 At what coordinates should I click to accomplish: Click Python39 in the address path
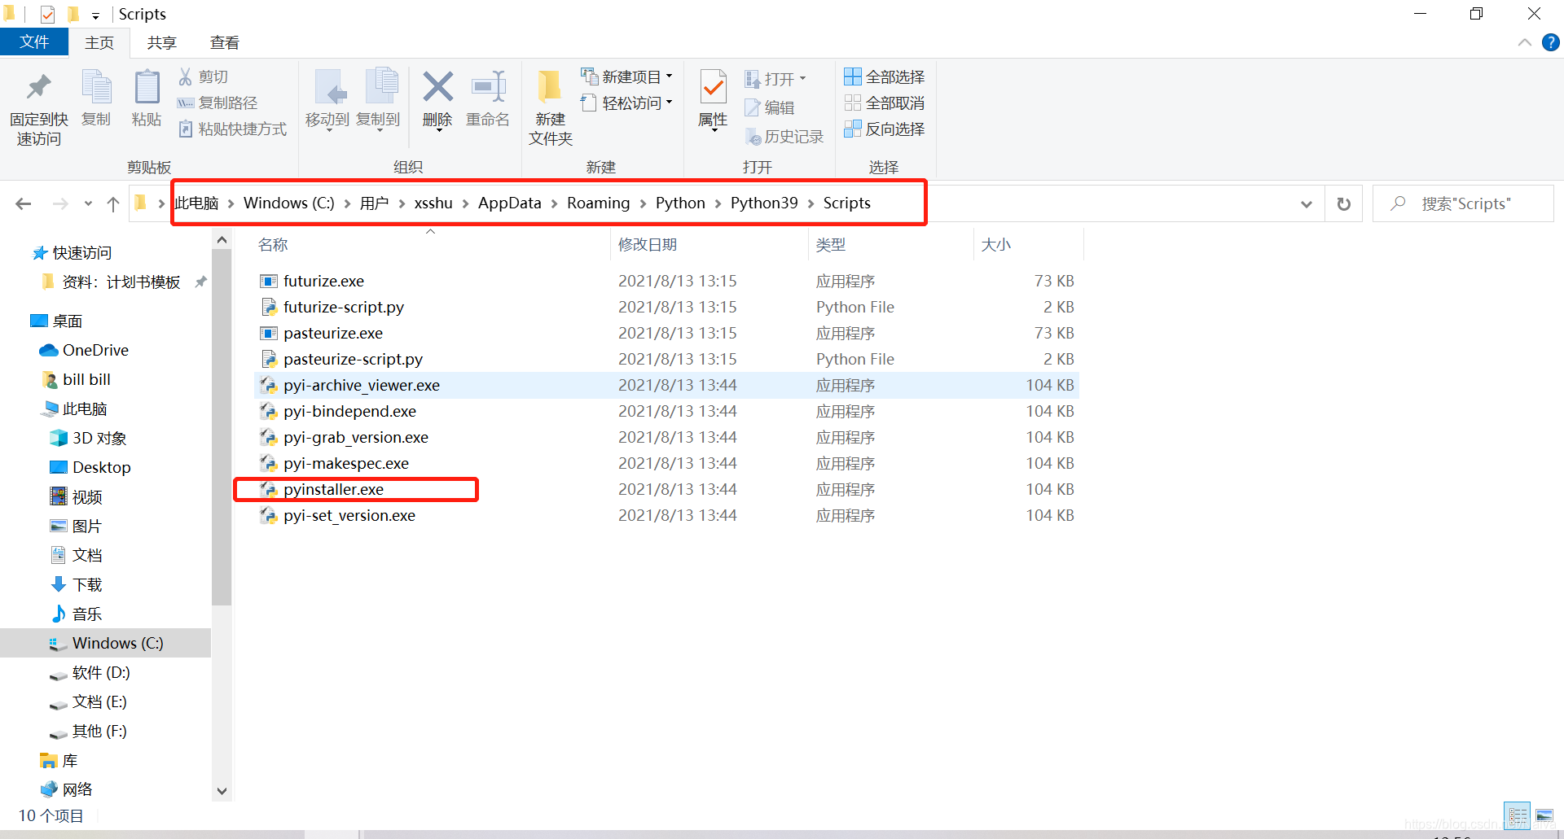[764, 203]
